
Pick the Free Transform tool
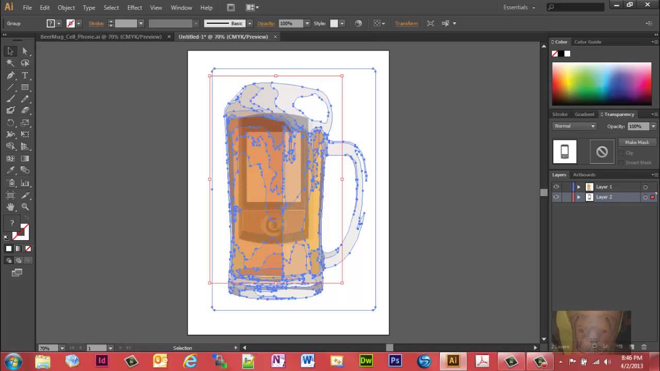(25, 134)
